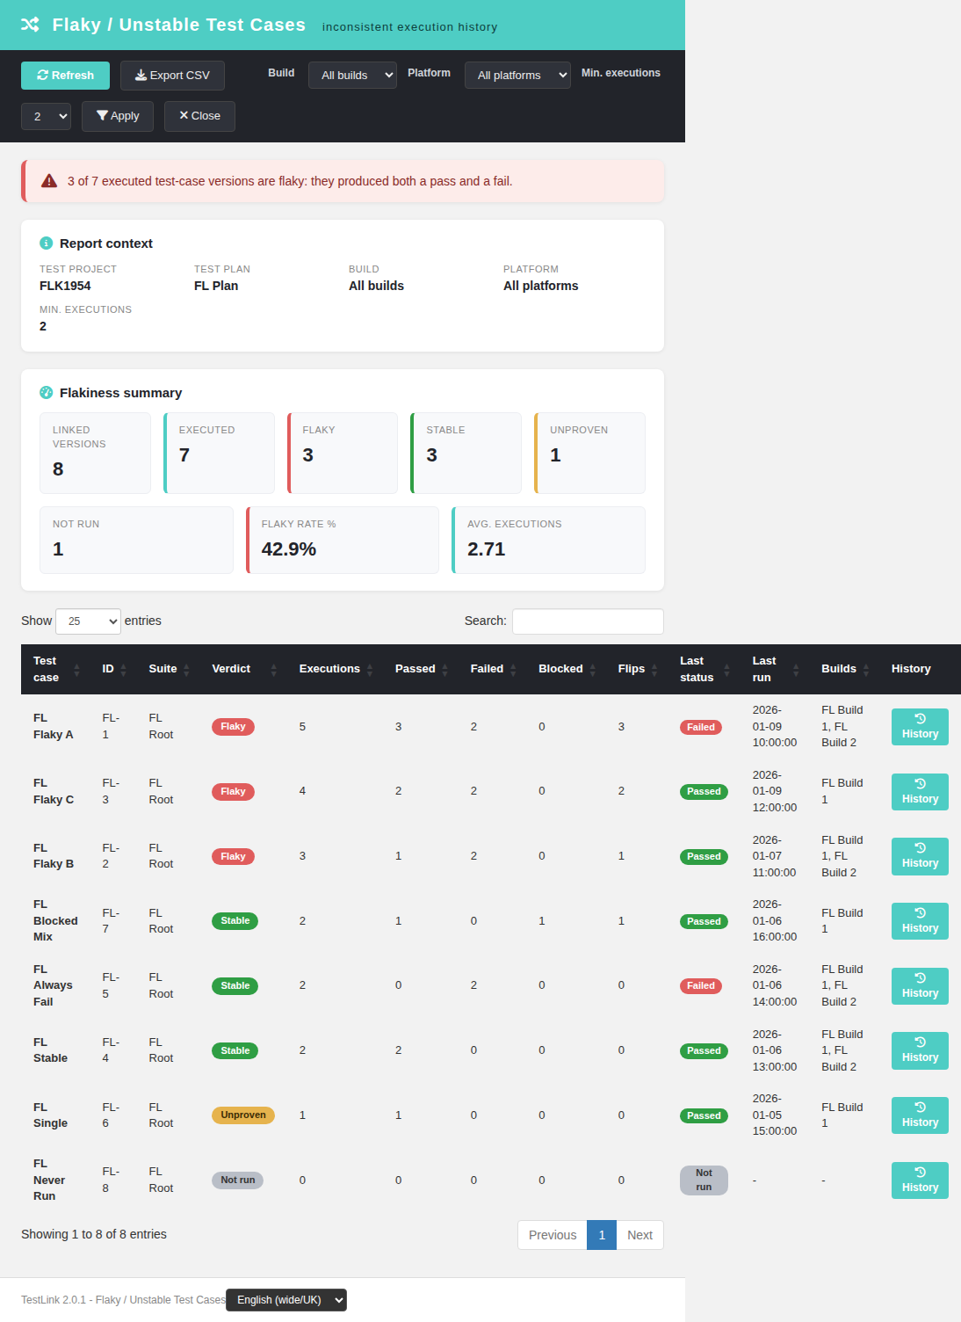Click the FL Never Run test case name
This screenshot has width=961, height=1322.
pyautogui.click(x=49, y=1180)
